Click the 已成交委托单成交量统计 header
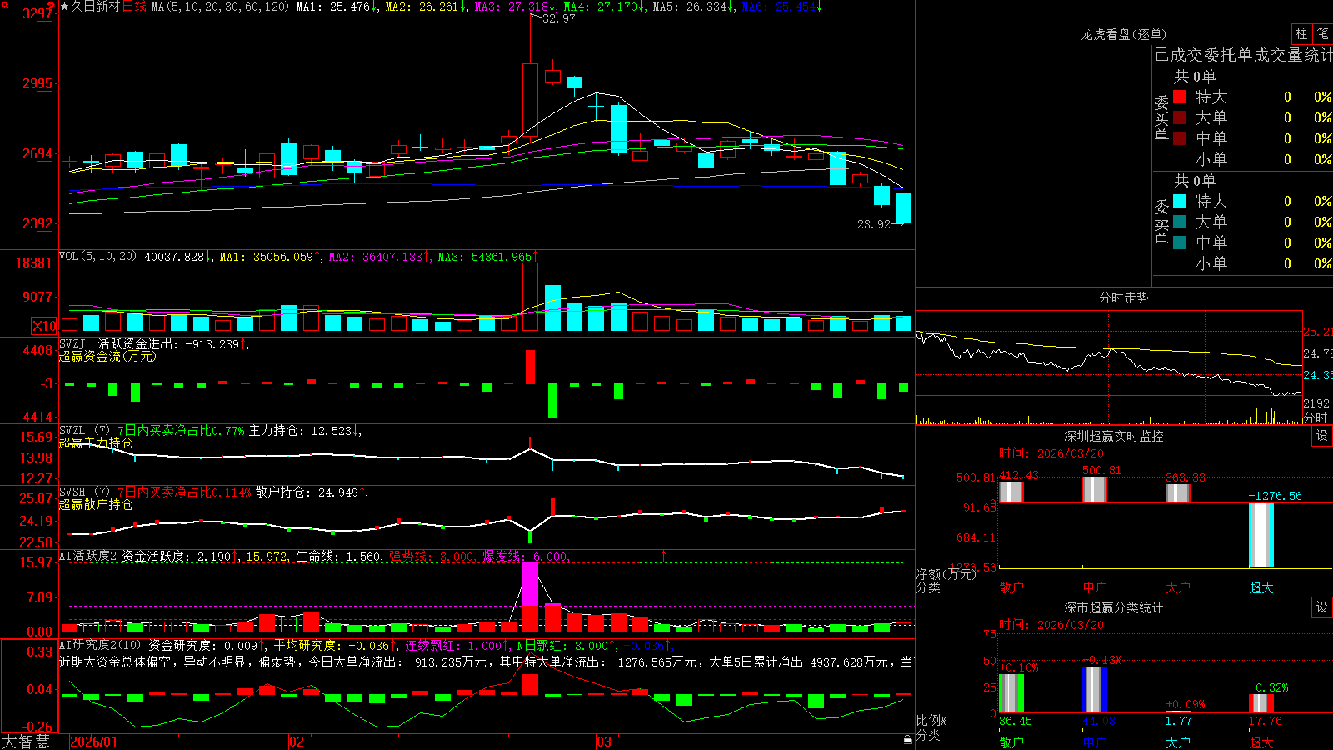Image resolution: width=1333 pixels, height=750 pixels. pyautogui.click(x=1243, y=55)
